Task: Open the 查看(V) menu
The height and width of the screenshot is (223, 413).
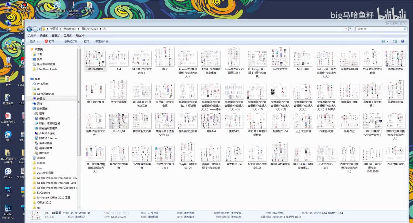Action: click(56, 35)
